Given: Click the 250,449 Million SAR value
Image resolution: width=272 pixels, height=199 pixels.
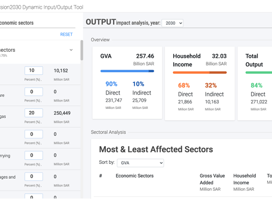Looking at the screenshot, I should 62,113.
